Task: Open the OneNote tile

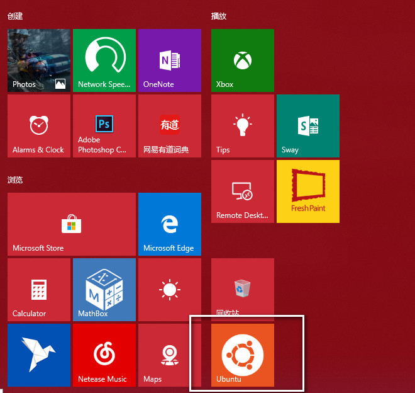Action: pos(169,60)
